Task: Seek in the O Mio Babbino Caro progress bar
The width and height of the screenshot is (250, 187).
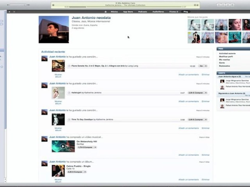Action: click(125, 7)
